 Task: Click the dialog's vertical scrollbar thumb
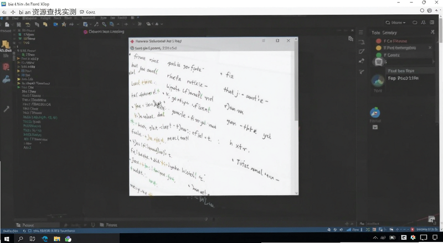pyautogui.click(x=296, y=82)
